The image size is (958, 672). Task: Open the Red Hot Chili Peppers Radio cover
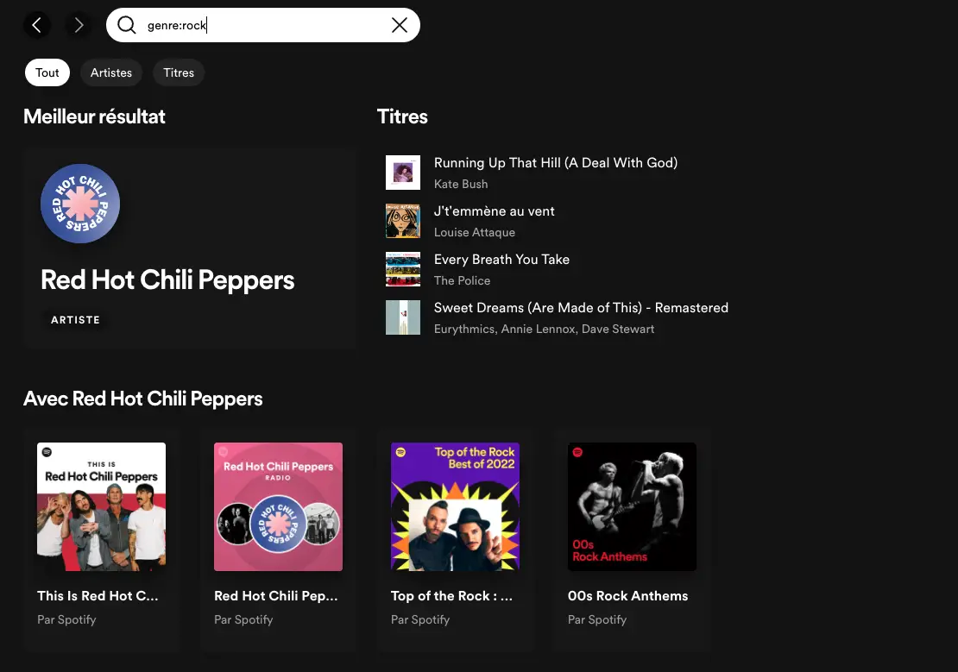[x=278, y=506]
